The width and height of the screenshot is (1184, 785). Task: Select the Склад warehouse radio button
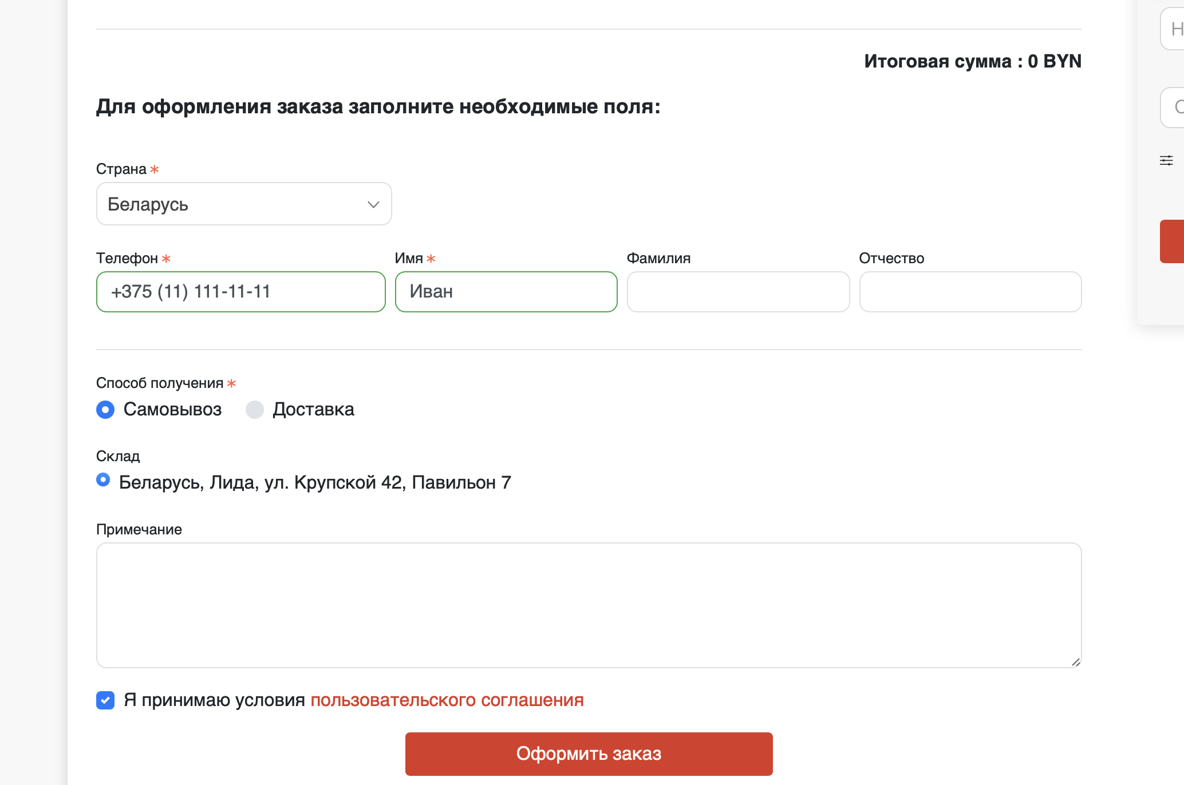tap(103, 479)
